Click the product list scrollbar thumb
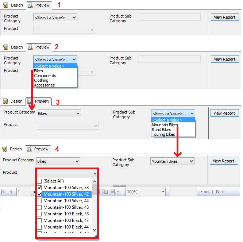The width and height of the screenshot is (243, 242). pyautogui.click(x=94, y=190)
